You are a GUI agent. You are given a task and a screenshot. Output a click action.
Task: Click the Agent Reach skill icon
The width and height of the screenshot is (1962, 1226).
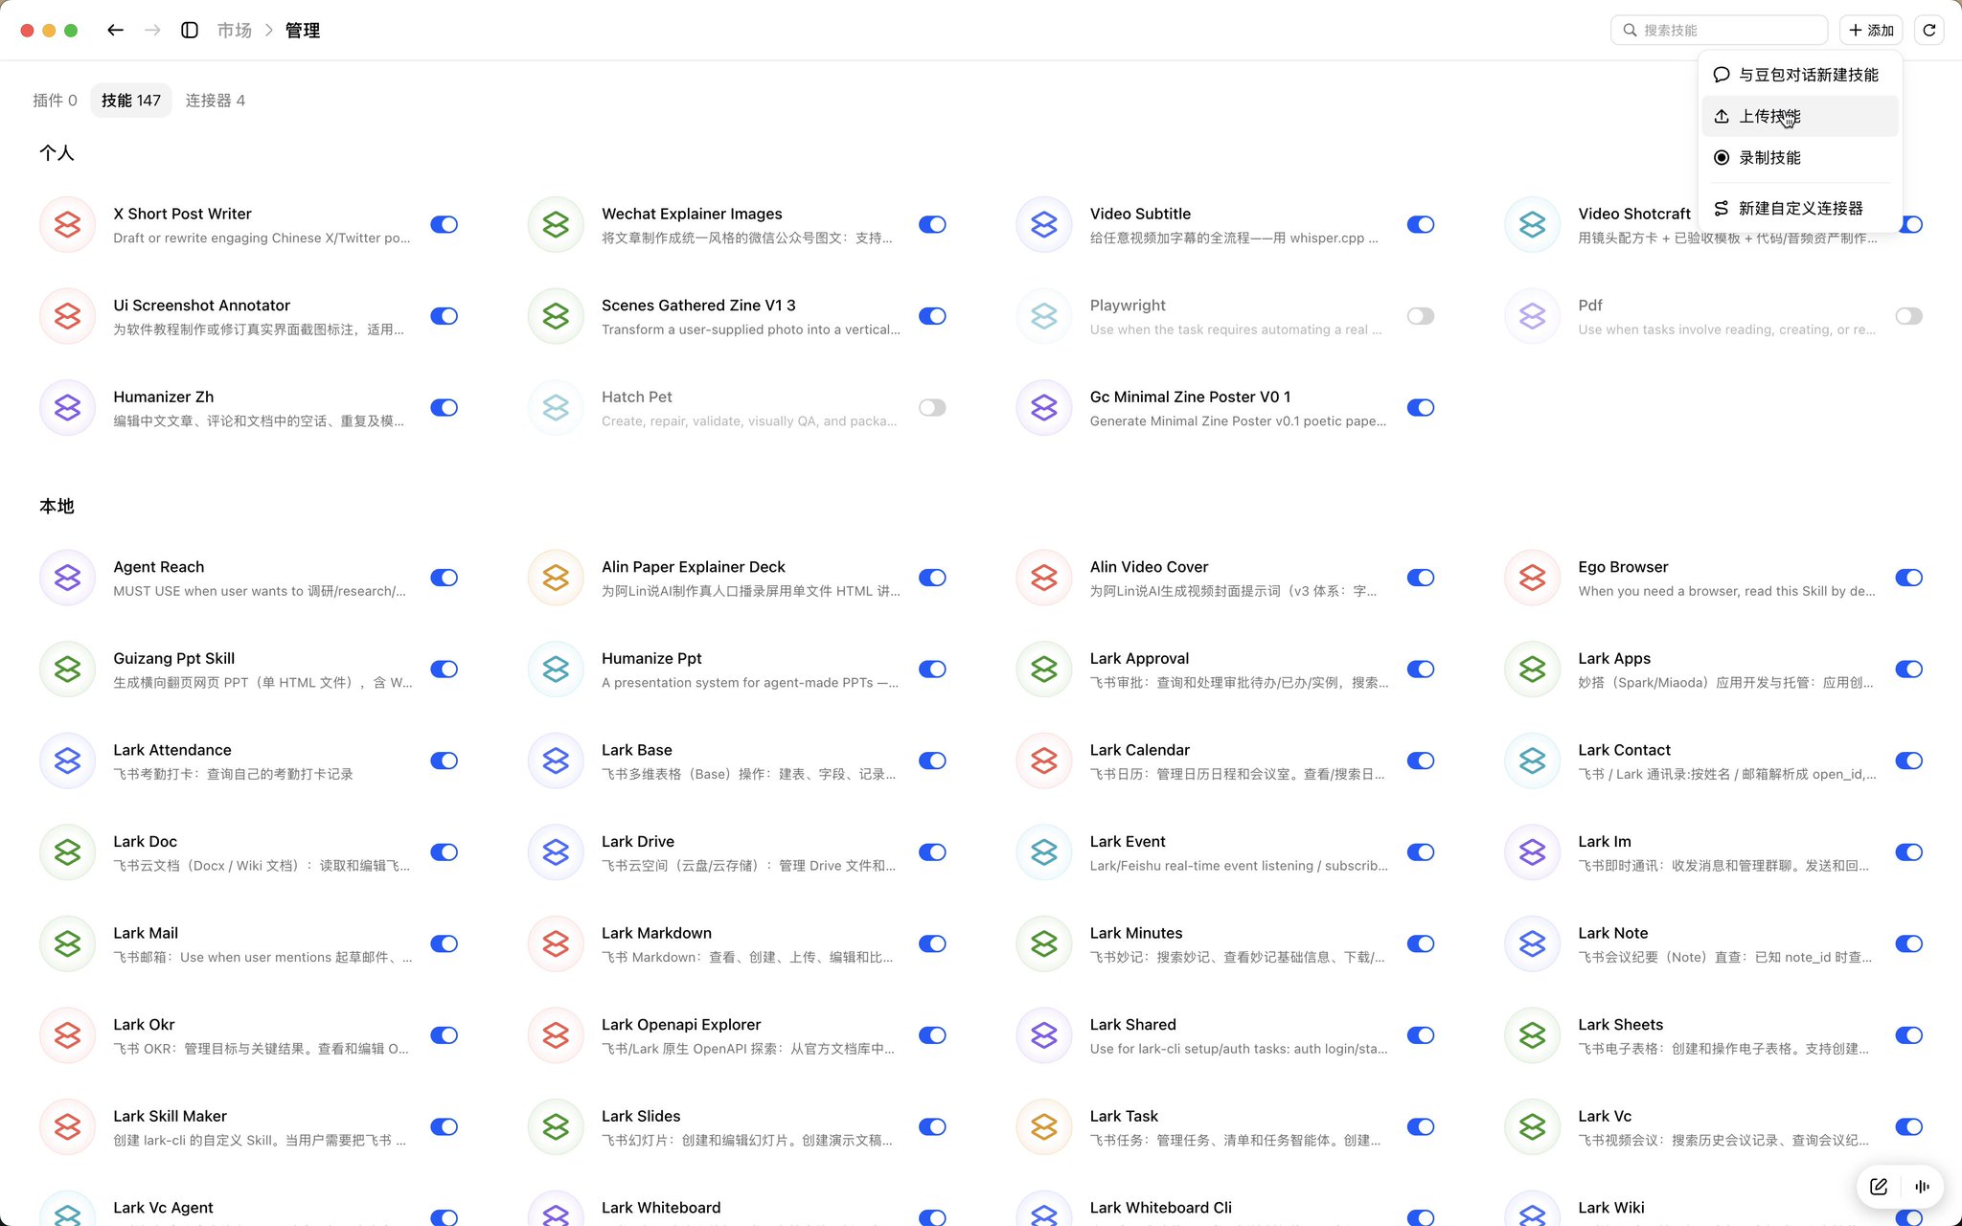(x=67, y=578)
